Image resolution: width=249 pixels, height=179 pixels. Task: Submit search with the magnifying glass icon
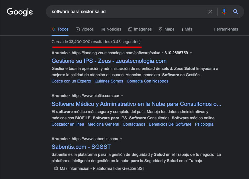[x=236, y=11]
